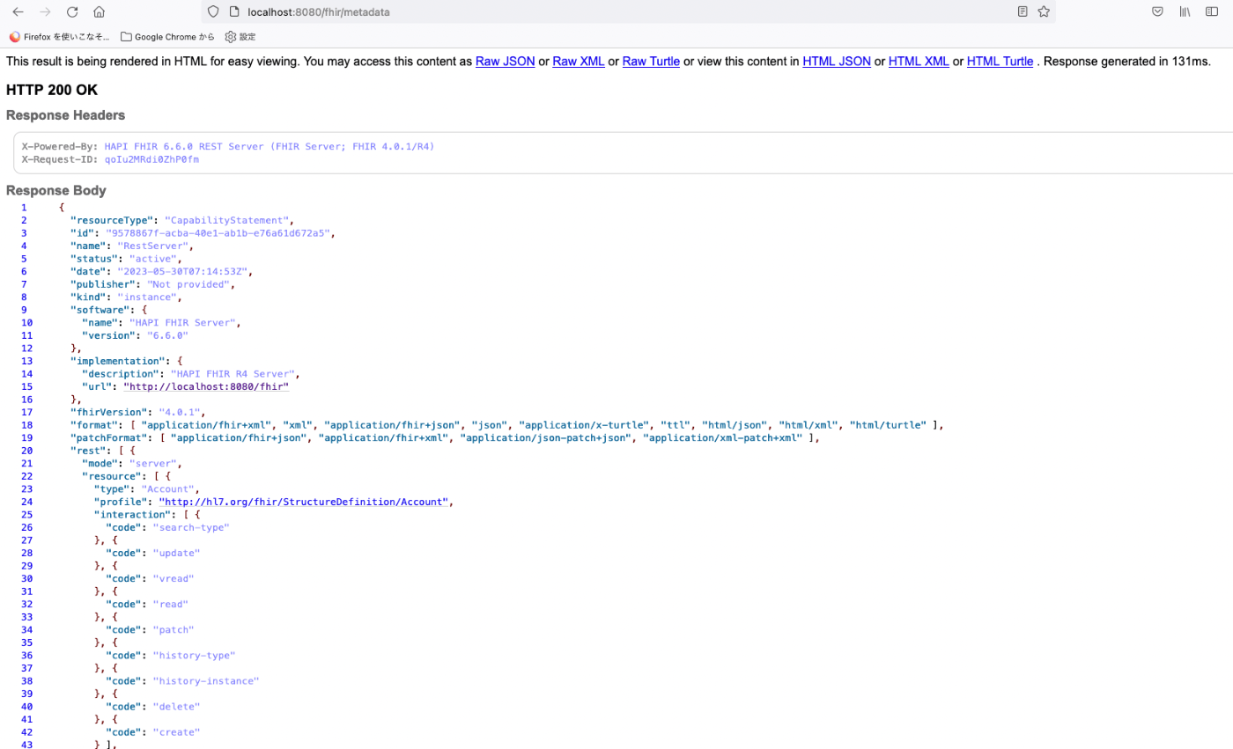Image resolution: width=1233 pixels, height=749 pixels.
Task: Click the "history-instance" interaction code
Action: click(205, 680)
